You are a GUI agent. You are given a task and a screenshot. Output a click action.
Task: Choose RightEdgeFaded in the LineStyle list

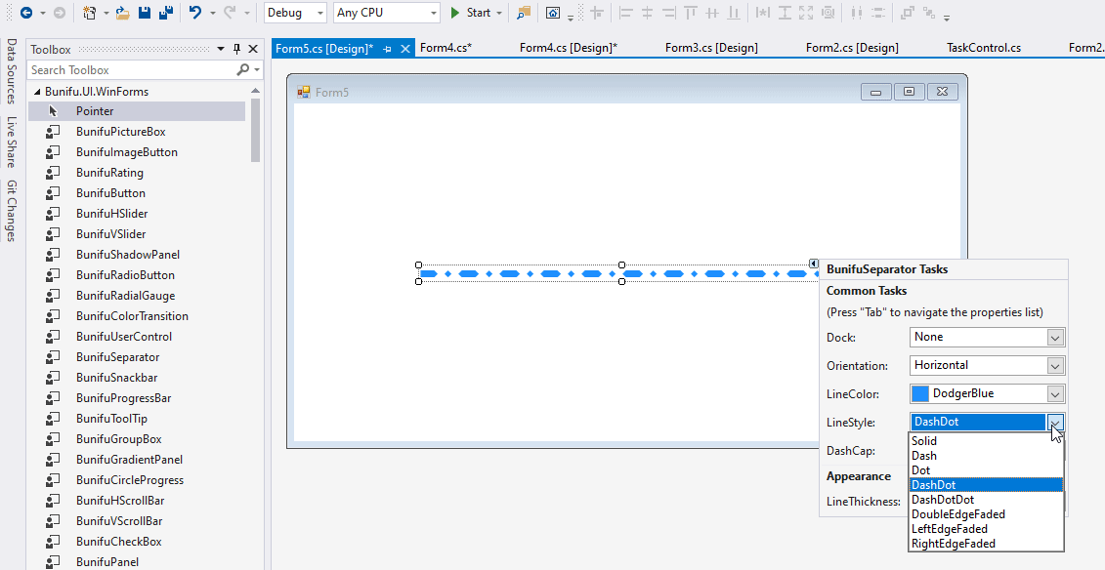point(986,544)
